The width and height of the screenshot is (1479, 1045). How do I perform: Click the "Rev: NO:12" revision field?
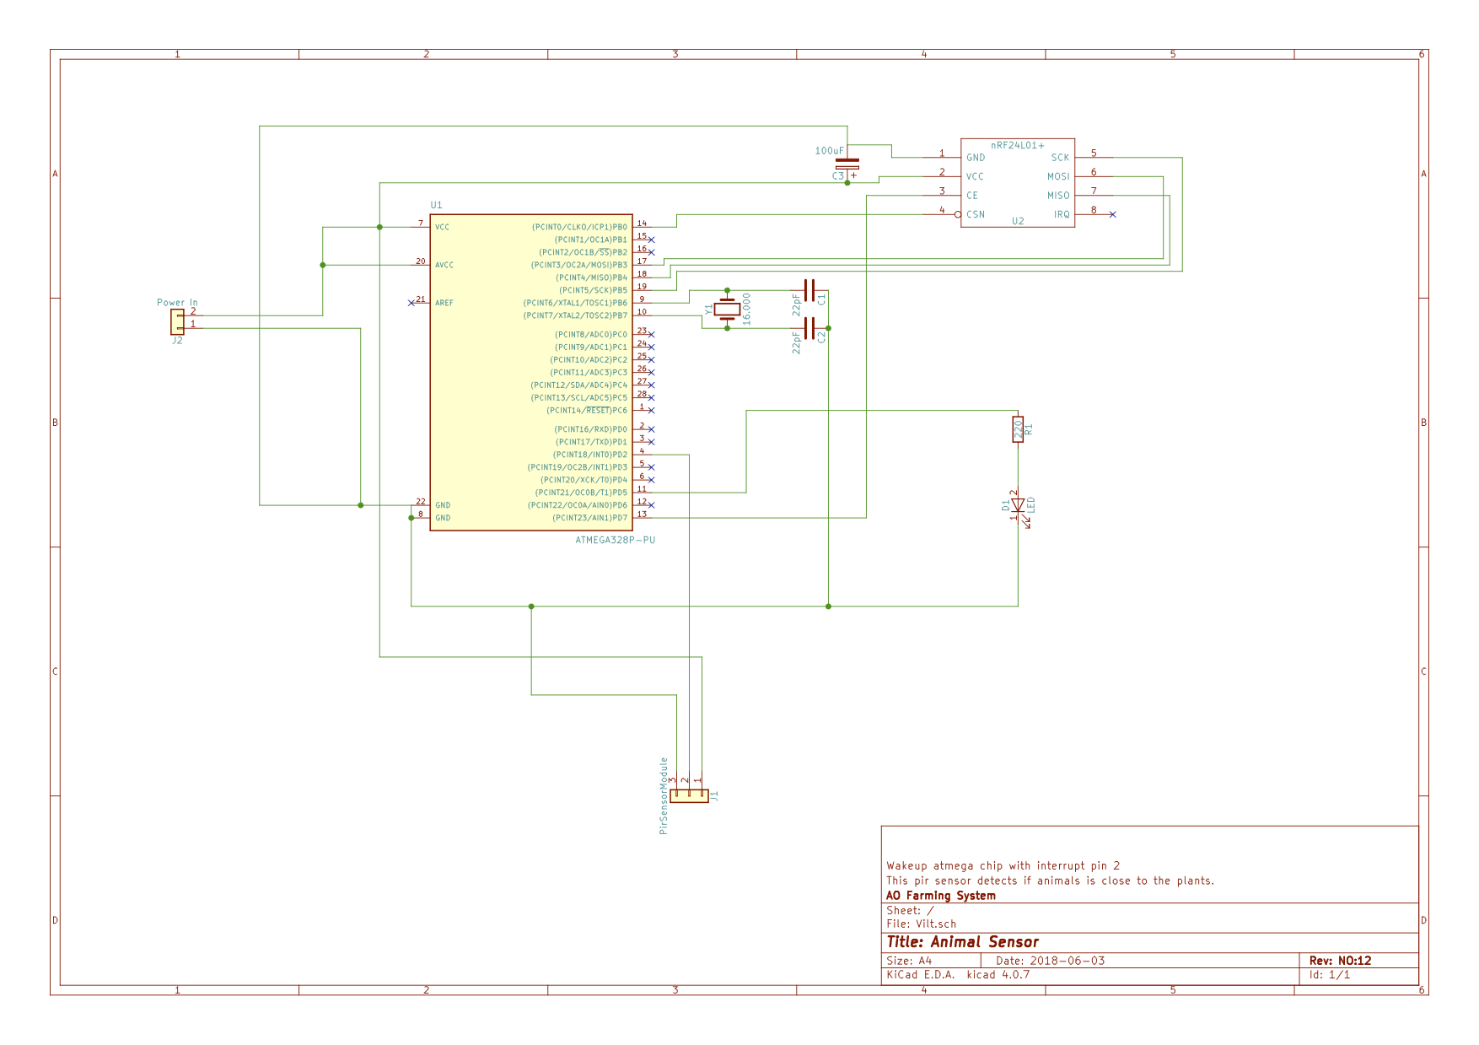(x=1341, y=961)
